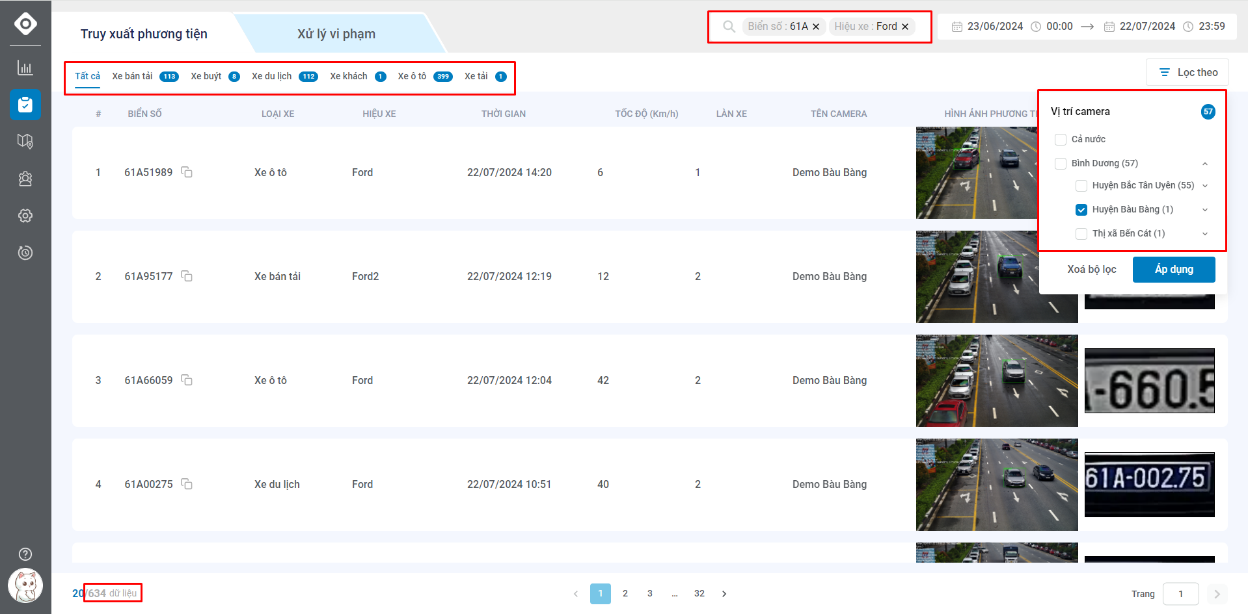
Task: Click 'Xoá bộ lọc' to clear filters
Action: 1091,270
